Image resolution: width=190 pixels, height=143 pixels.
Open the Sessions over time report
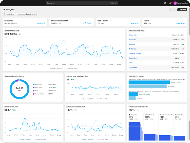(11, 106)
